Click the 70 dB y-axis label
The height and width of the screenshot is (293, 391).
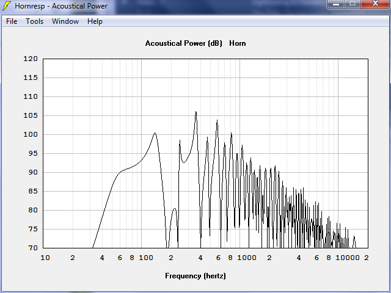[33, 248]
